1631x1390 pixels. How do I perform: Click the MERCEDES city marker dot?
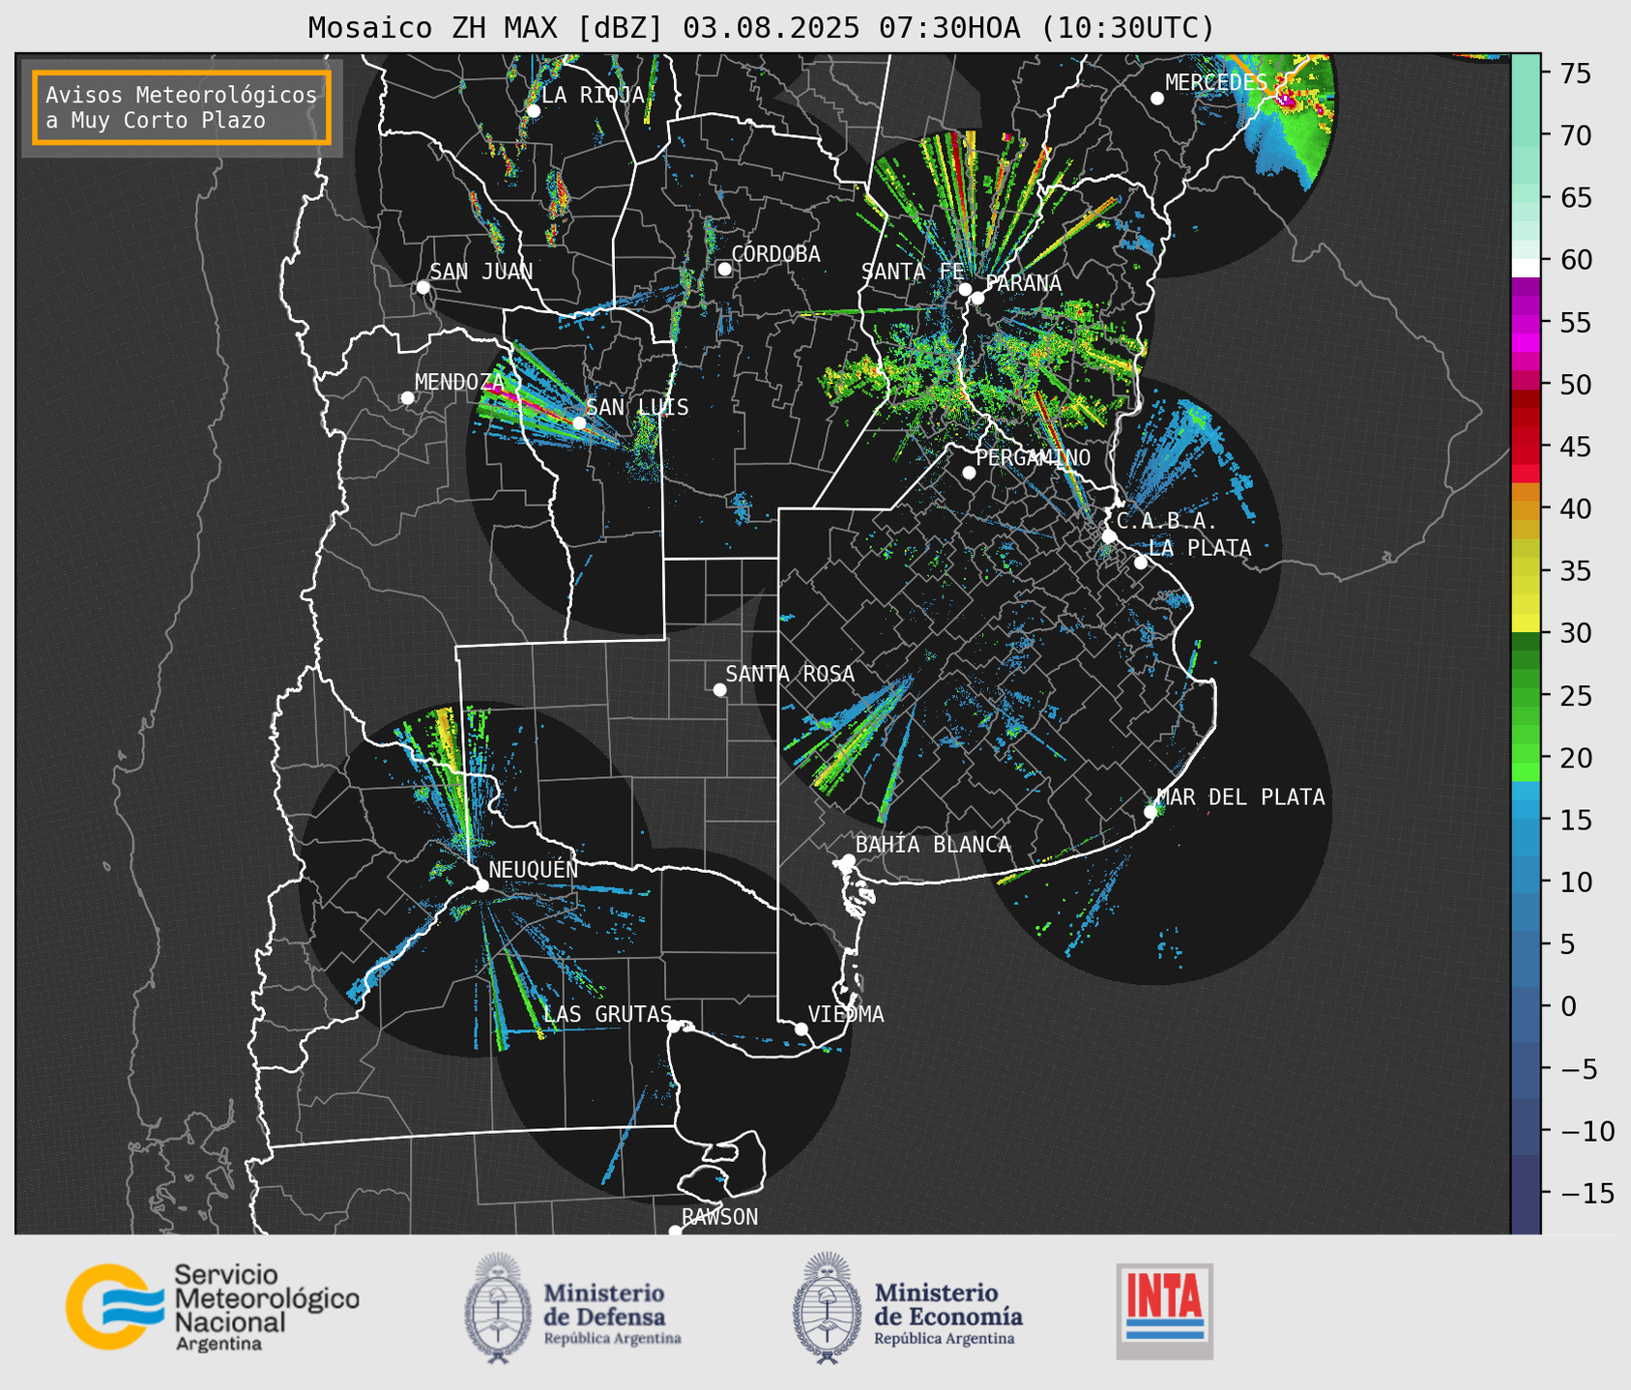[1156, 99]
